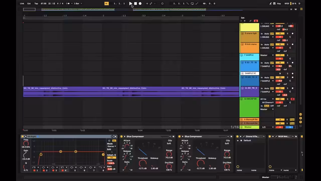
Task: Toggle the Follow playback button
Action: pyautogui.click(x=107, y=4)
